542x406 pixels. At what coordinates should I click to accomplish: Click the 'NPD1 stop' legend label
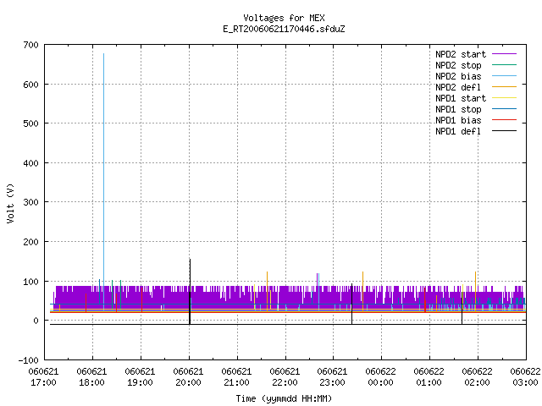click(x=458, y=109)
